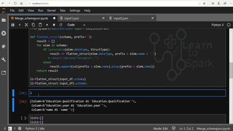Click the terminals count icon in status bar
The image size is (233, 131).
coord(10,128)
